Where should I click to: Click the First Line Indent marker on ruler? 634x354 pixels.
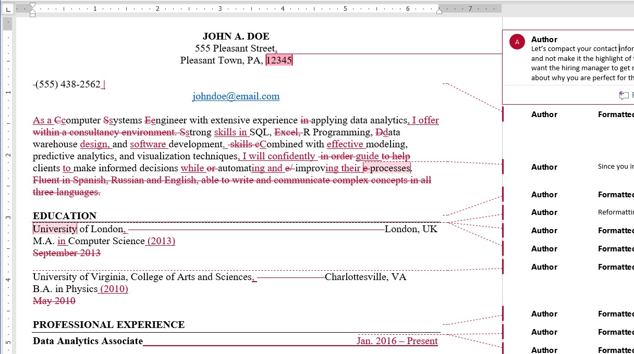(32, 5)
